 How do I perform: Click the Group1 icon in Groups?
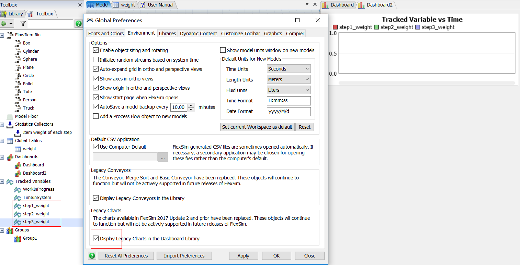tap(18, 238)
